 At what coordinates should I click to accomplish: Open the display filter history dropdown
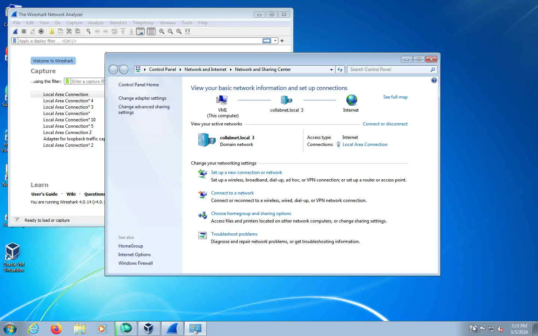pyautogui.click(x=275, y=41)
